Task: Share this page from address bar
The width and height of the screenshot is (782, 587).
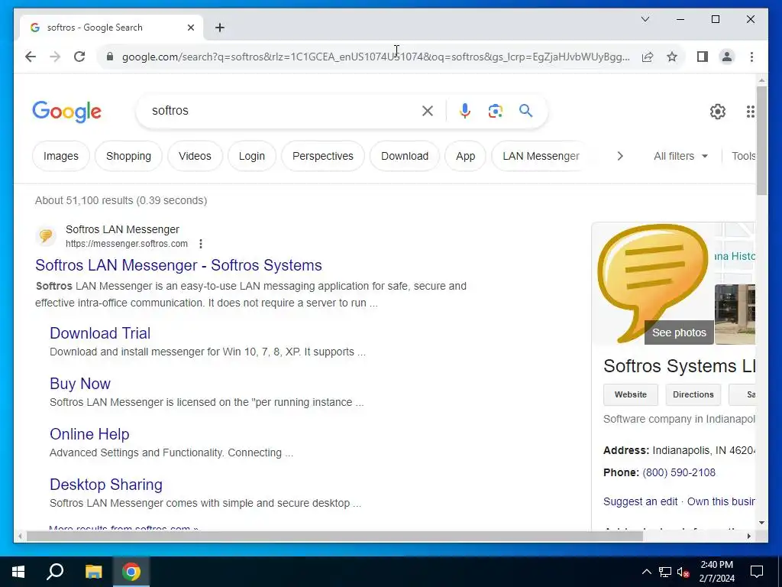Action: [x=648, y=57]
